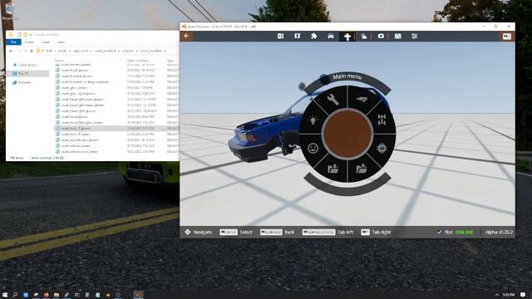Open Recycle Bin on desktop

pos(8,12)
